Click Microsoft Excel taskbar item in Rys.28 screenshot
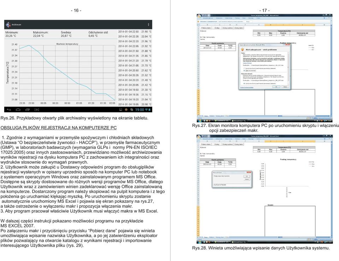Image resolution: width=339 pixels, height=261 pixels. [239, 242]
